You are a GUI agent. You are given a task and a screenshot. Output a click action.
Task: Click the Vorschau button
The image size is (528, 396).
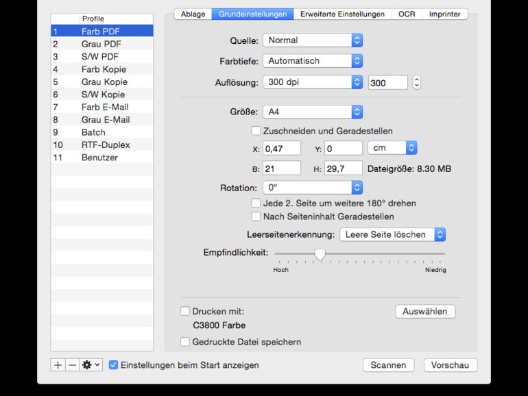point(451,365)
